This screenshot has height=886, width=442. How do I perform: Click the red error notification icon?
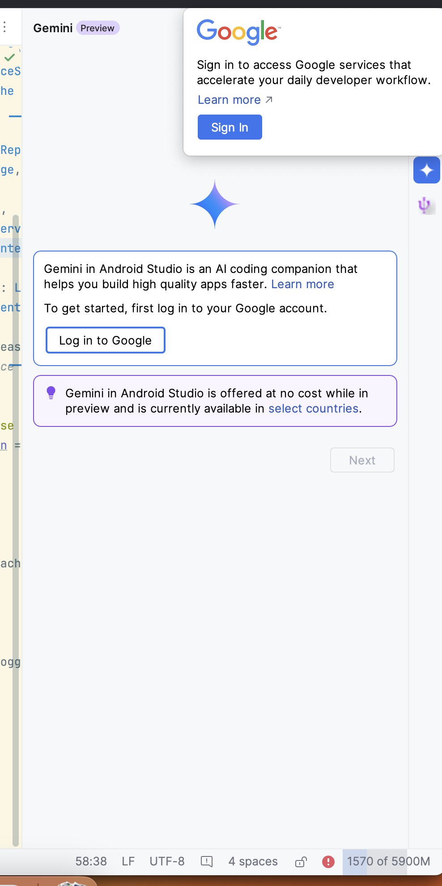click(x=328, y=861)
